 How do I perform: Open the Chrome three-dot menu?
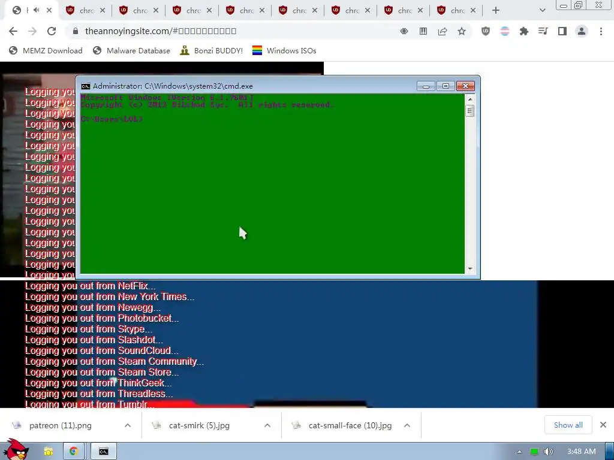[x=601, y=31]
